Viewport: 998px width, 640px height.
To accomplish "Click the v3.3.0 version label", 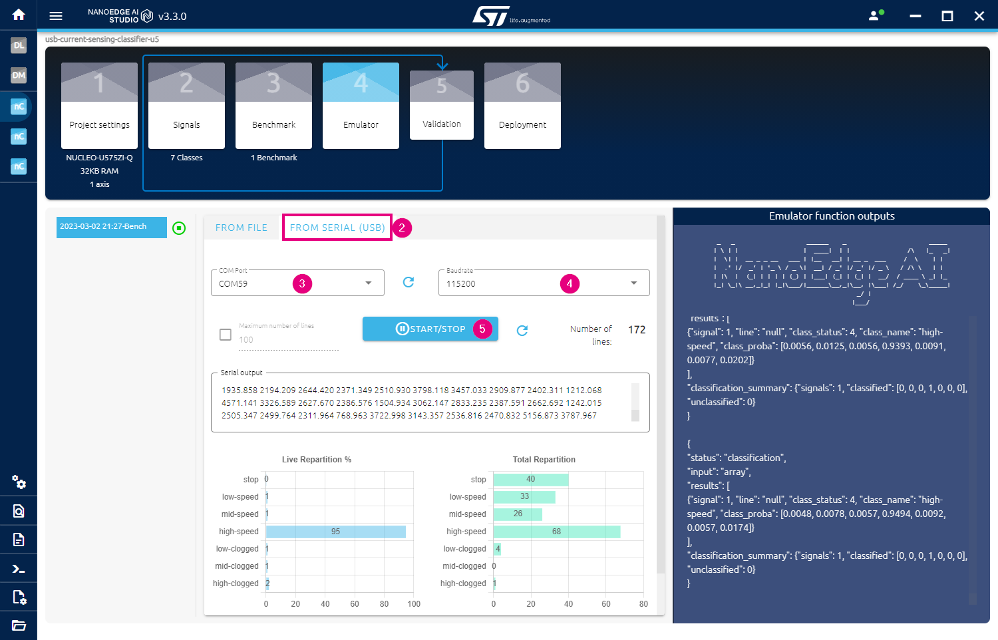I will (172, 17).
